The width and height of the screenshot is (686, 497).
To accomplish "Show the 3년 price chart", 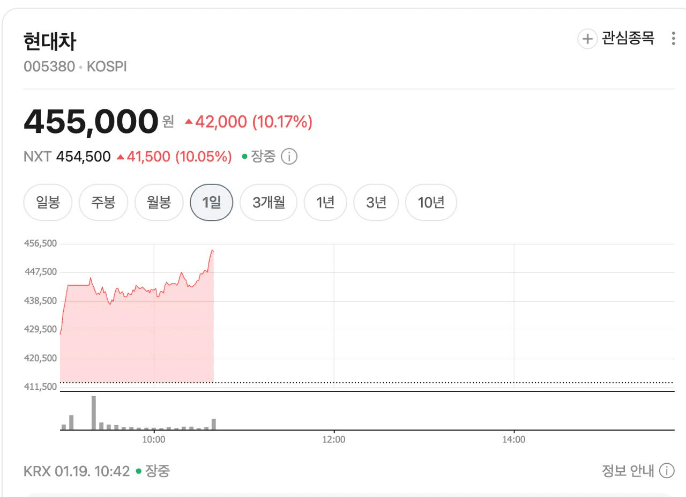I will tap(376, 202).
